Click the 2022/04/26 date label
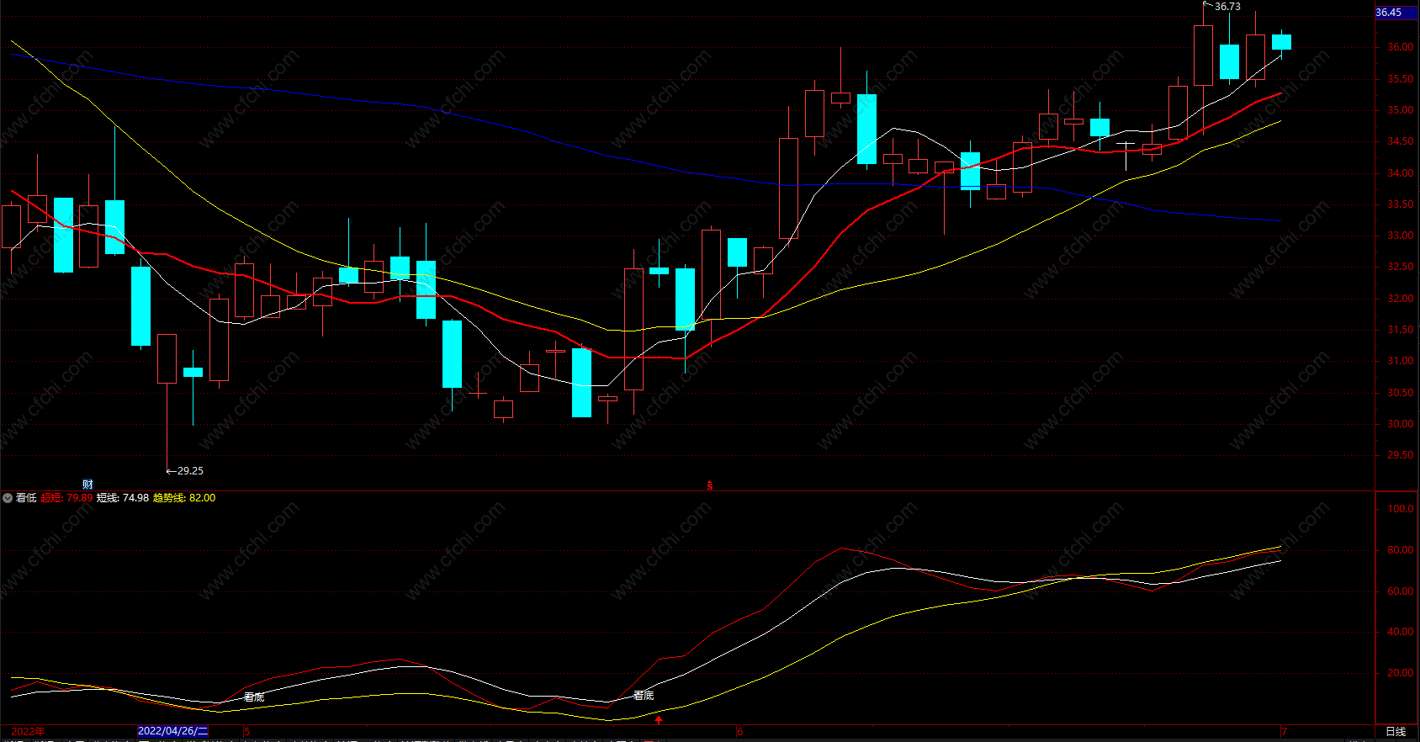The image size is (1420, 742). point(172,731)
